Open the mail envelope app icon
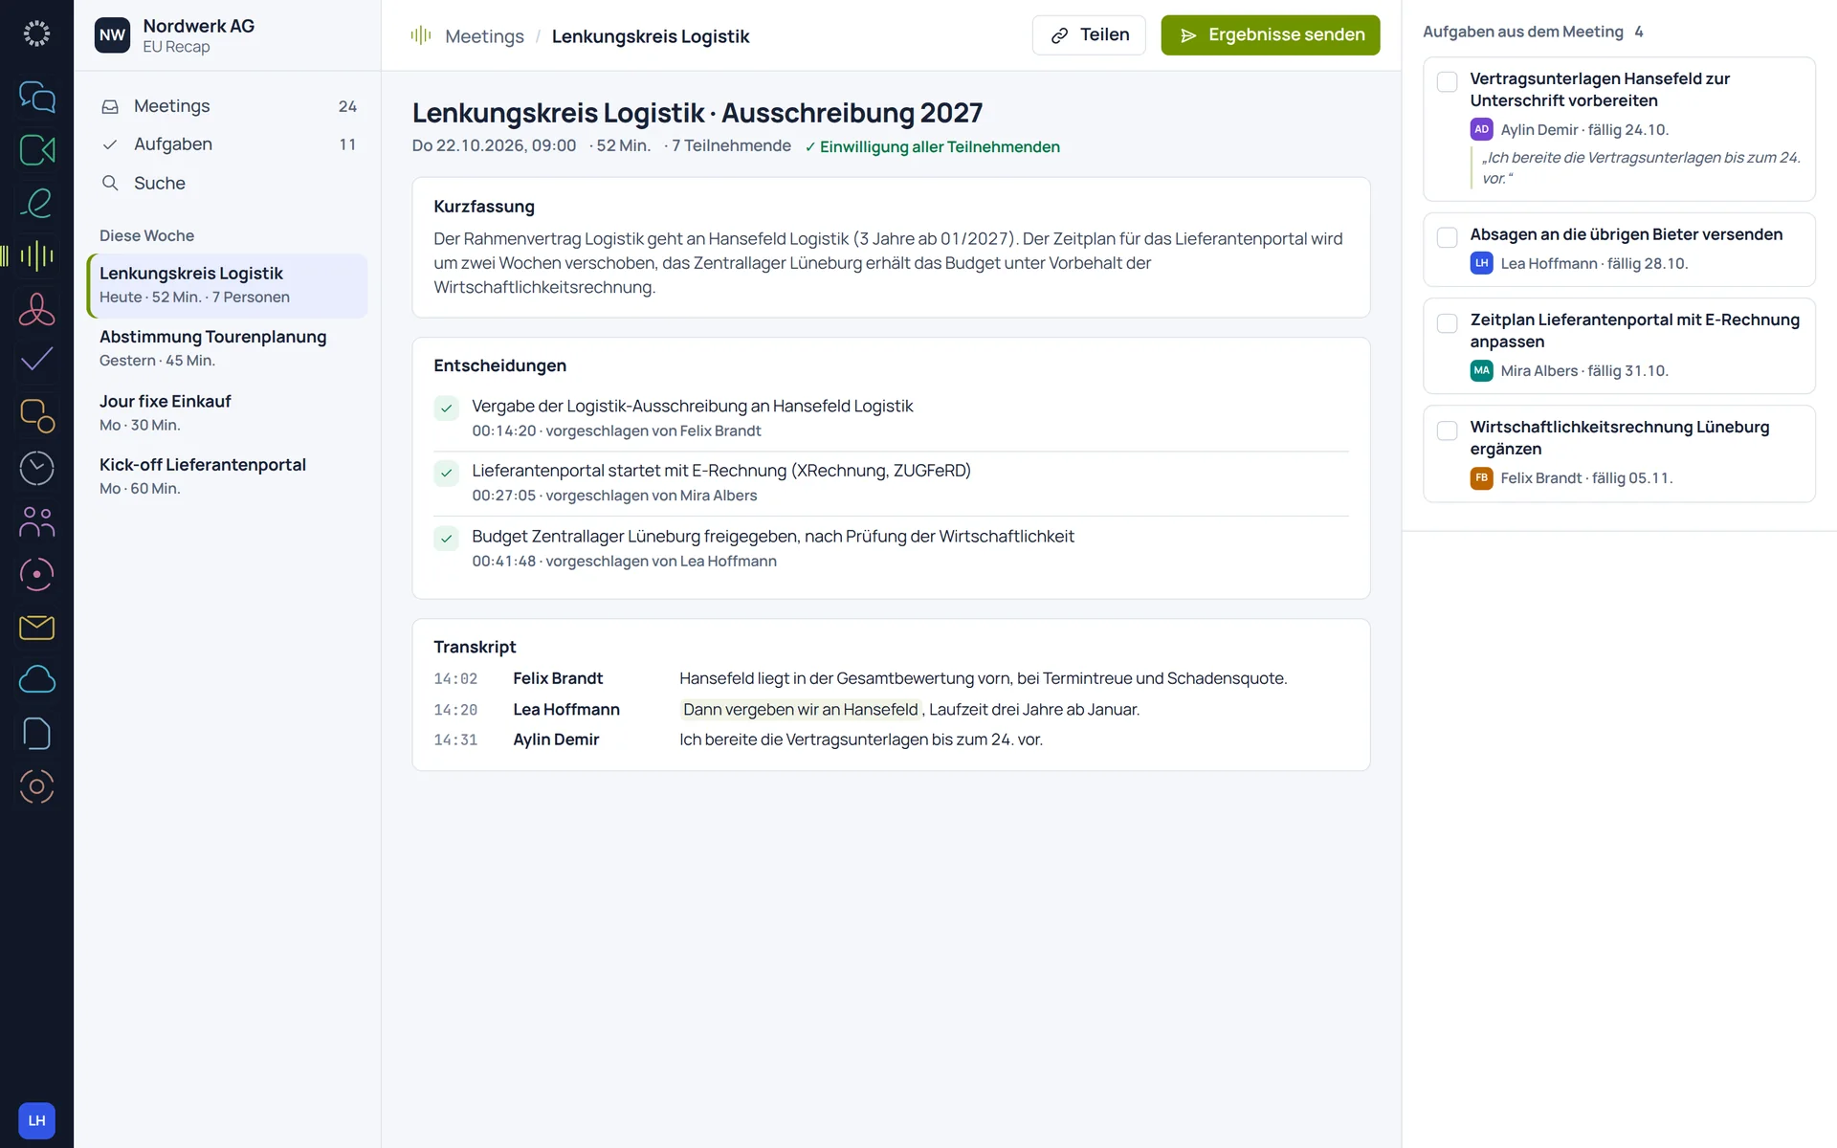Image resolution: width=1837 pixels, height=1148 pixels. pos(36,628)
